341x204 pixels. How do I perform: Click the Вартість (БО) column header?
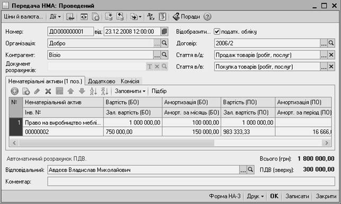(133, 102)
